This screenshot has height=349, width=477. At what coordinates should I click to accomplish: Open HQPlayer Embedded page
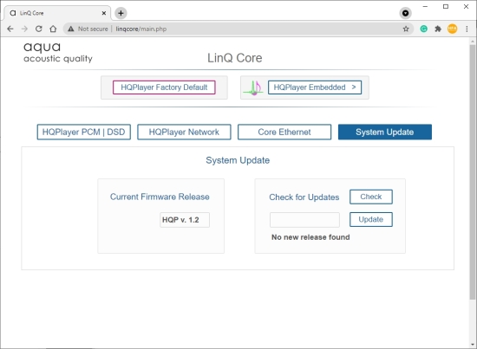315,87
